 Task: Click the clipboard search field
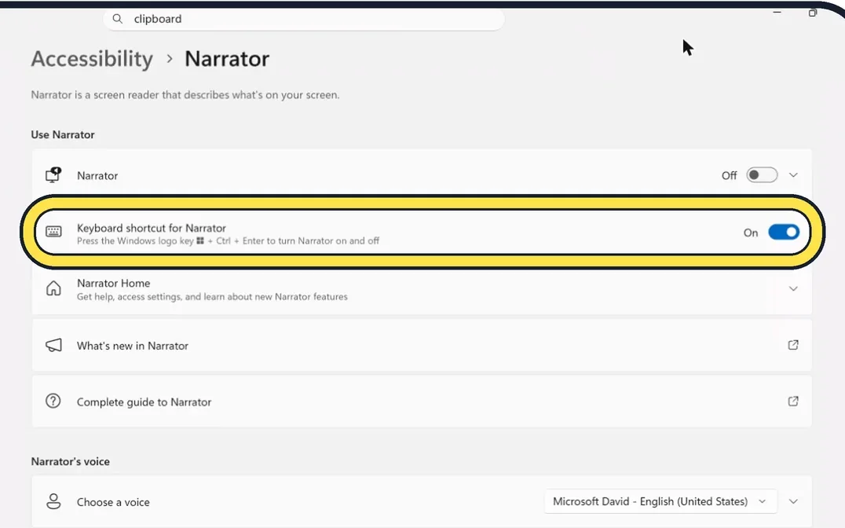(x=303, y=19)
